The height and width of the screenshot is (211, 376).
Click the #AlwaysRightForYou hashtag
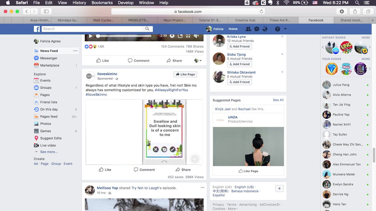click(x=172, y=90)
